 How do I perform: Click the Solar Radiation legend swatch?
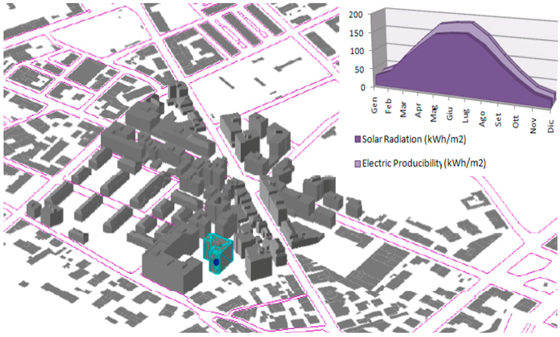point(358,139)
